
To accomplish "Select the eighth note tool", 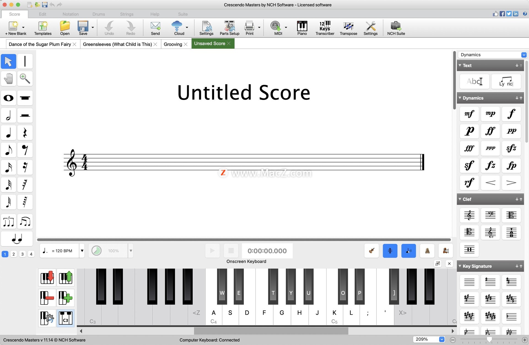I will [9, 150].
